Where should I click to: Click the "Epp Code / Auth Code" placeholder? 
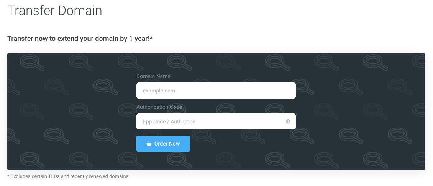click(x=169, y=121)
